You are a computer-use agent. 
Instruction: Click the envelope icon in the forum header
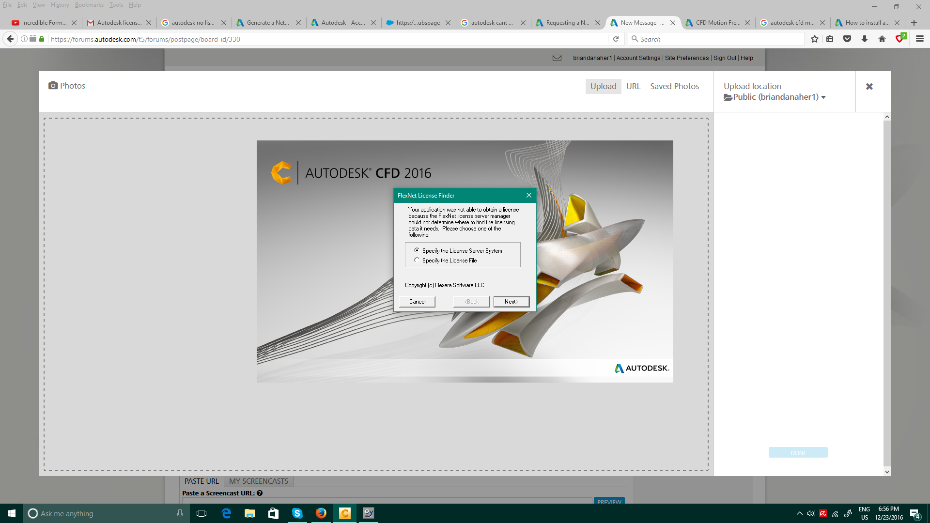[x=557, y=58]
